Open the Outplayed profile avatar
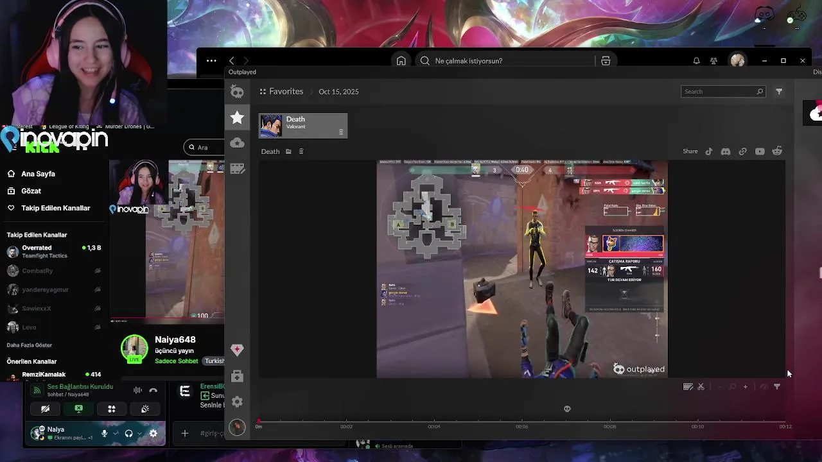Image resolution: width=822 pixels, height=462 pixels. tap(237, 427)
